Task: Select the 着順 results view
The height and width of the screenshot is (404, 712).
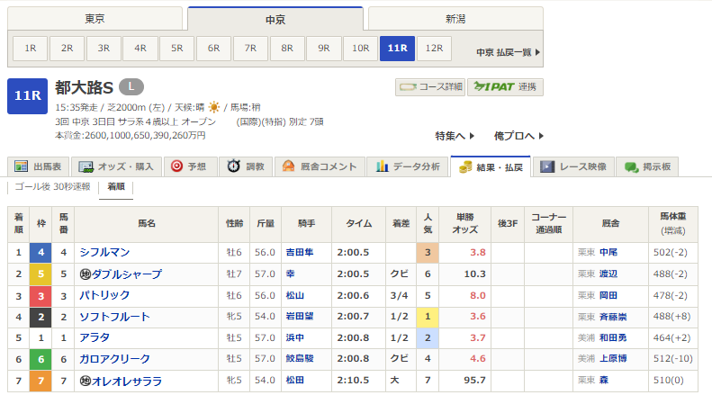Action: 116,187
